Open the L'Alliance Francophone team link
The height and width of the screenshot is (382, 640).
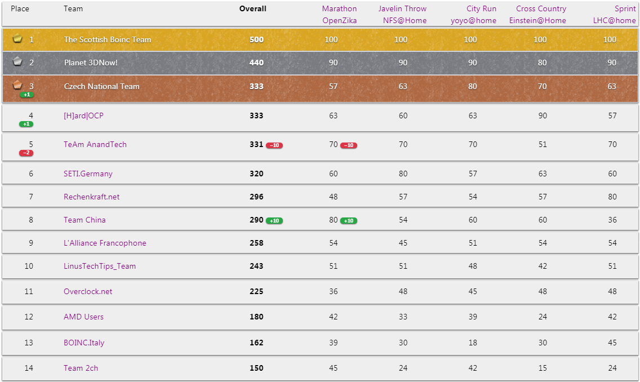pyautogui.click(x=105, y=243)
